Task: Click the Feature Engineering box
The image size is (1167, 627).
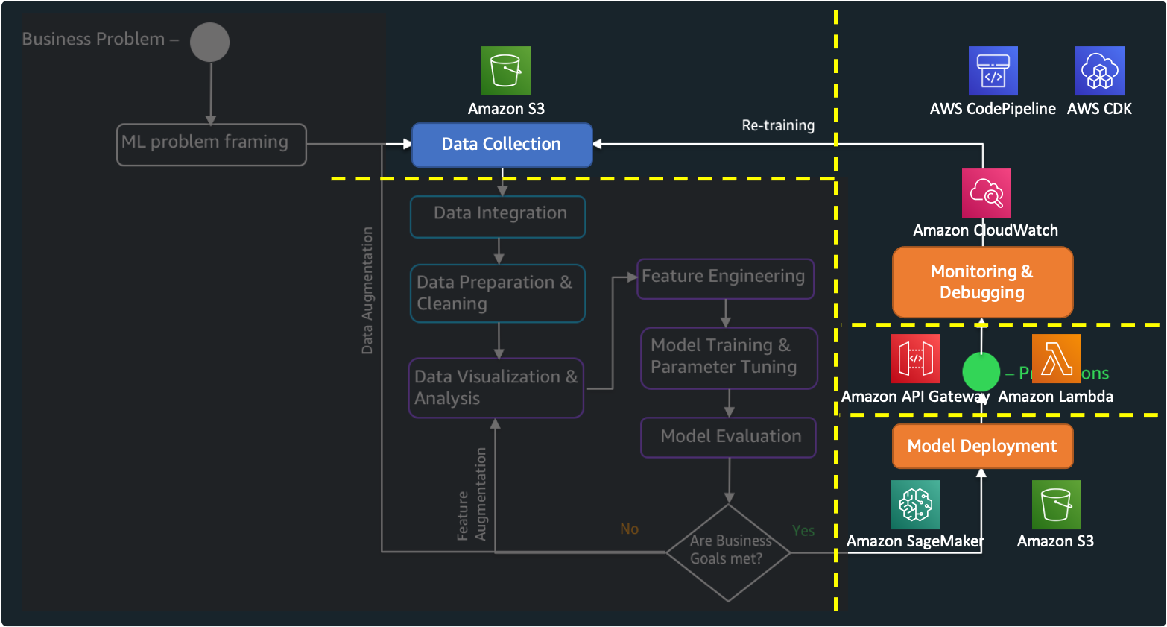Action: coord(726,279)
